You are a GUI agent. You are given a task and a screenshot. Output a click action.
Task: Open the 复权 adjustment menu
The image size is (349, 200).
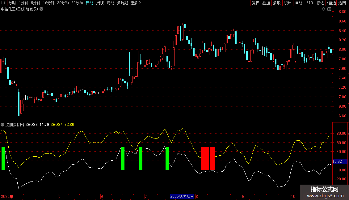click(255, 3)
